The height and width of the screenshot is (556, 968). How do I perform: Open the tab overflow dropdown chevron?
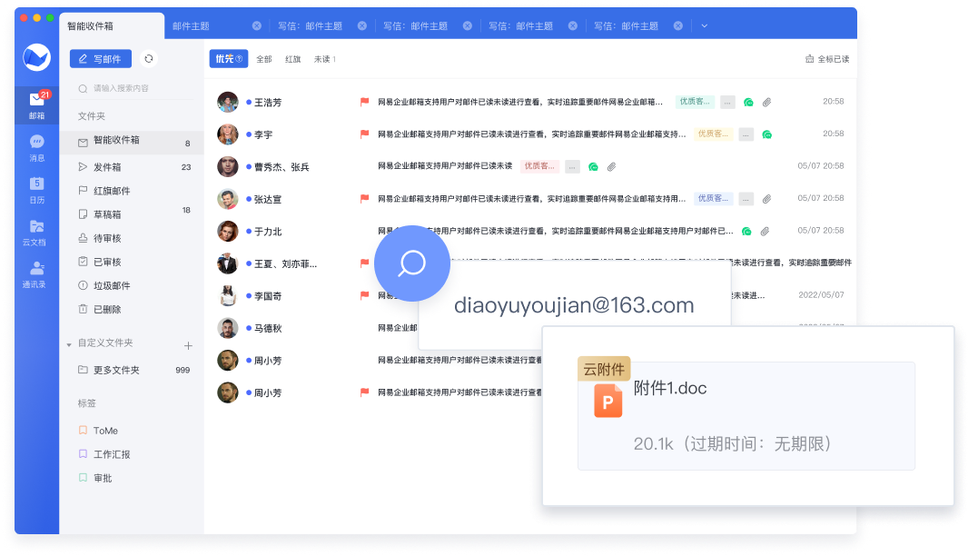pos(704,26)
